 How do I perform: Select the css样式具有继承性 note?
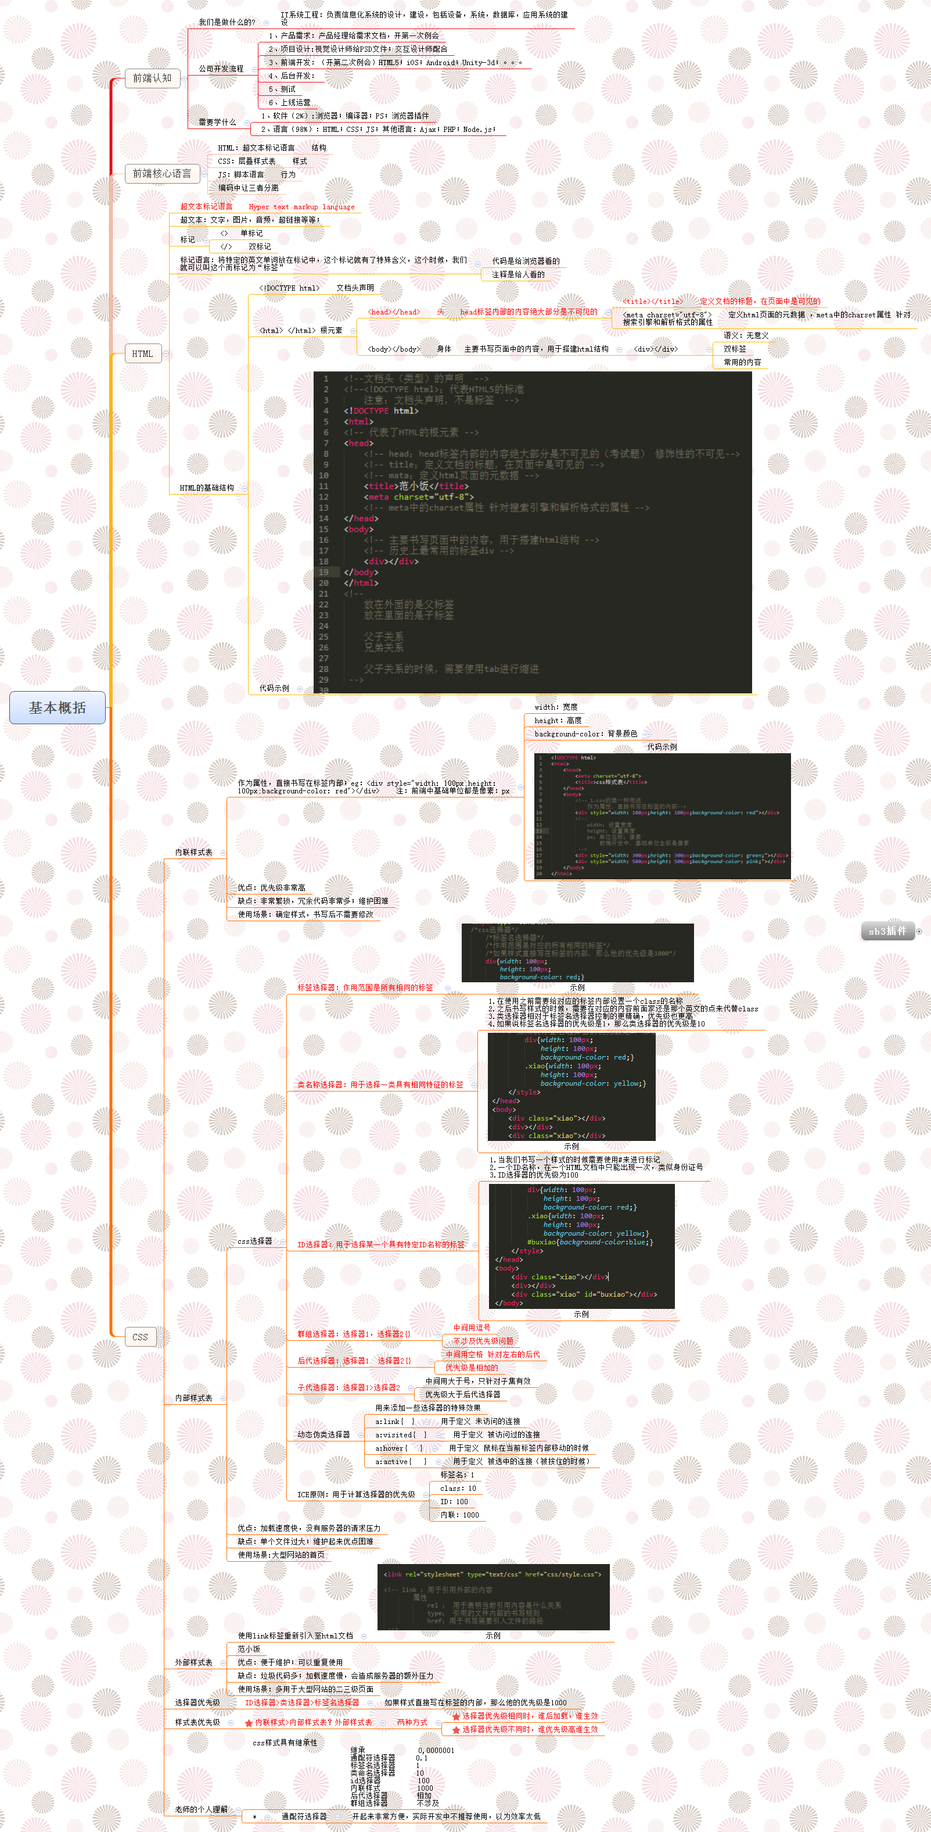(285, 1743)
